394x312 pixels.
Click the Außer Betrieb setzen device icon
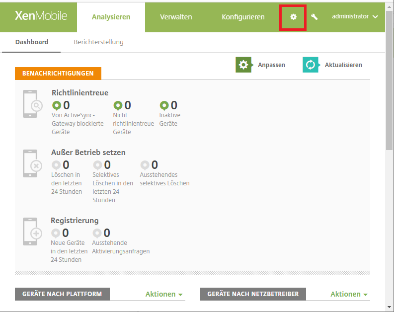click(30, 163)
